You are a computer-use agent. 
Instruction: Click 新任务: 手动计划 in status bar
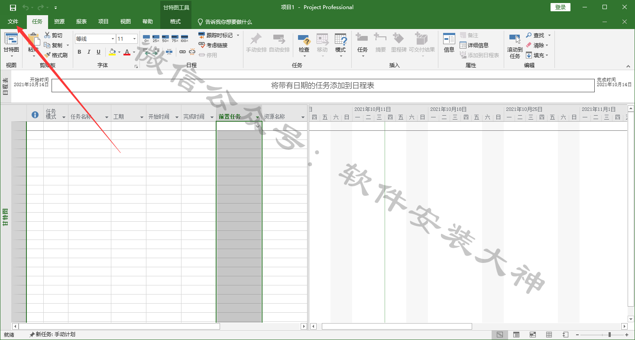pyautogui.click(x=52, y=335)
